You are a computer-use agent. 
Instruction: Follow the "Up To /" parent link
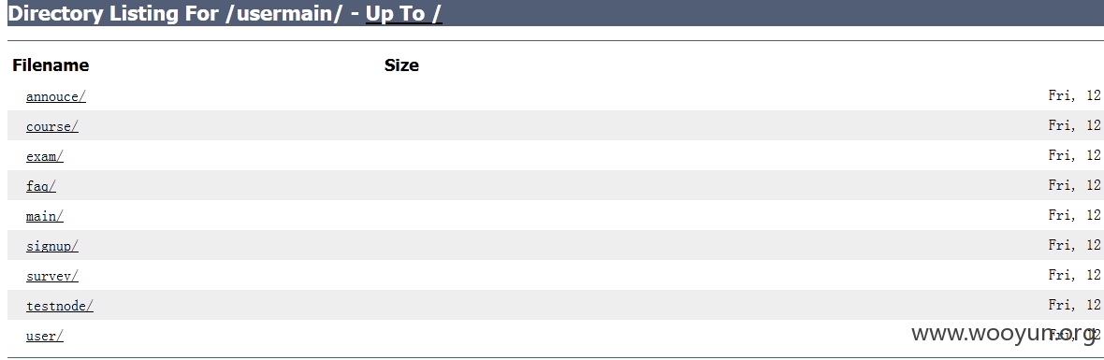click(x=403, y=13)
